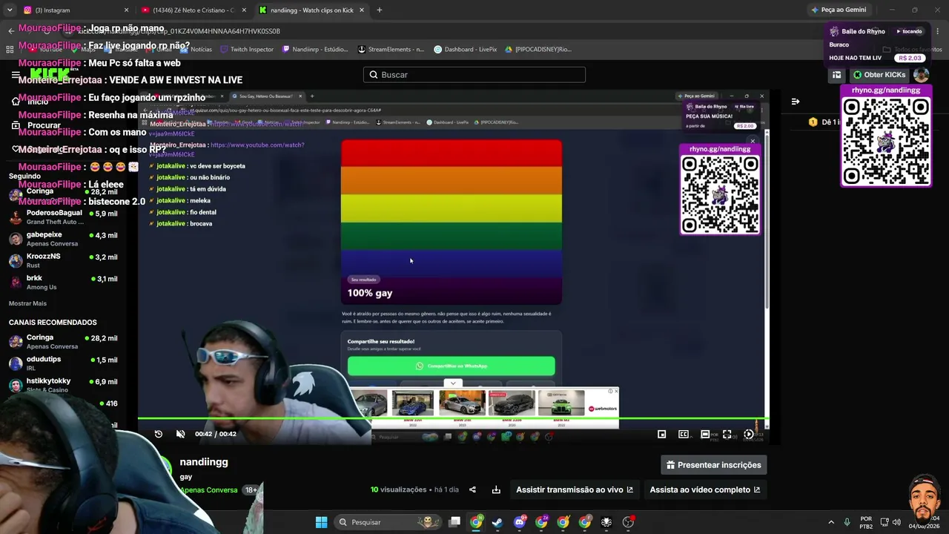Show hidden system tray icons

point(830,522)
